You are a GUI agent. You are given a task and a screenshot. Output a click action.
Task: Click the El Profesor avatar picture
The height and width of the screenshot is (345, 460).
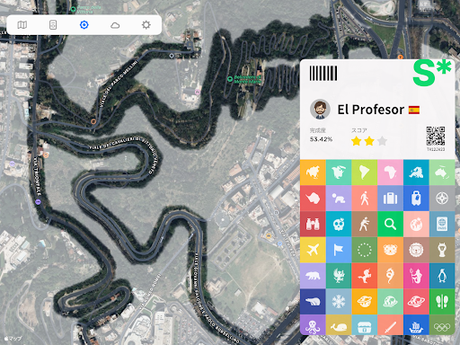tap(320, 110)
